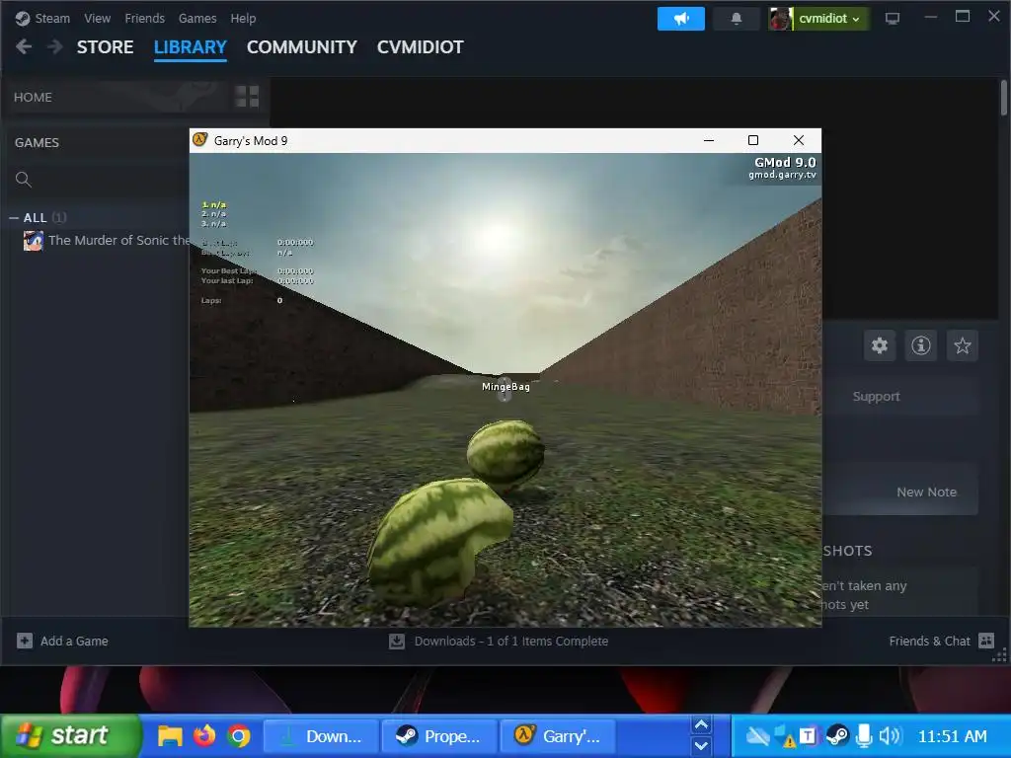1011x758 pixels.
Task: Click the Steam announcements megaphone button
Action: (681, 19)
